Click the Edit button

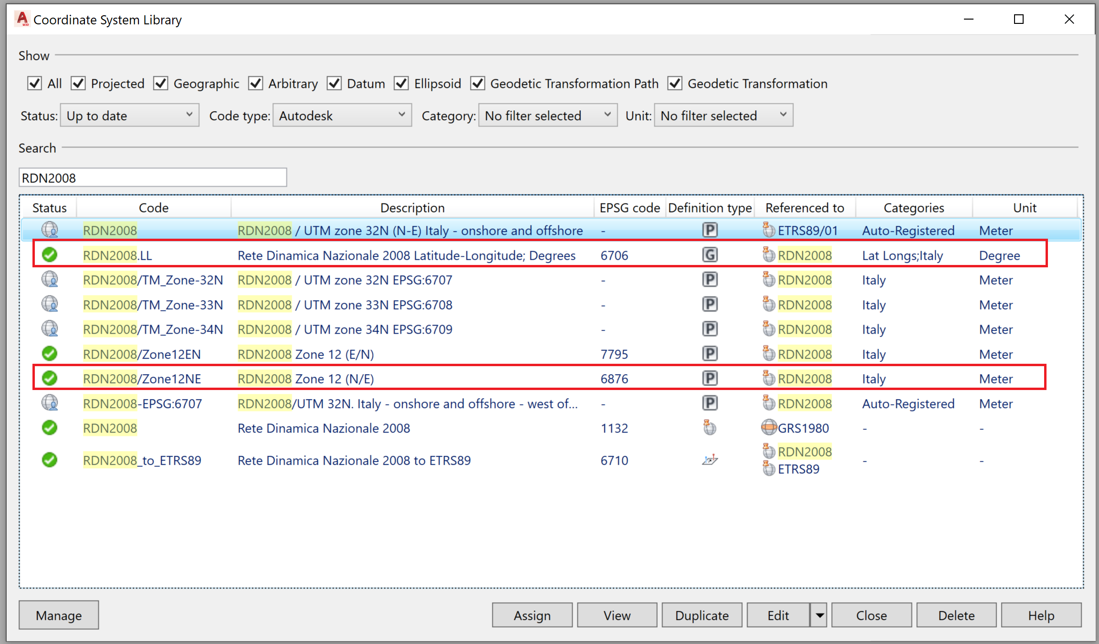pos(778,615)
